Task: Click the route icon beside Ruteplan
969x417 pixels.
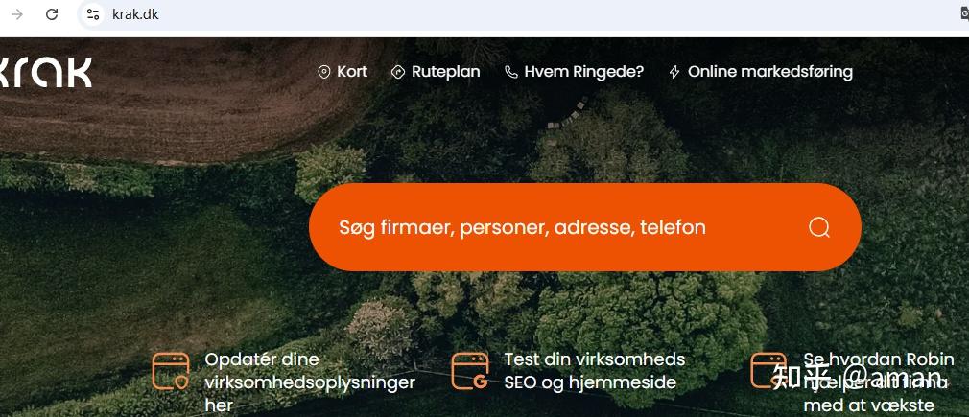Action: [x=398, y=72]
